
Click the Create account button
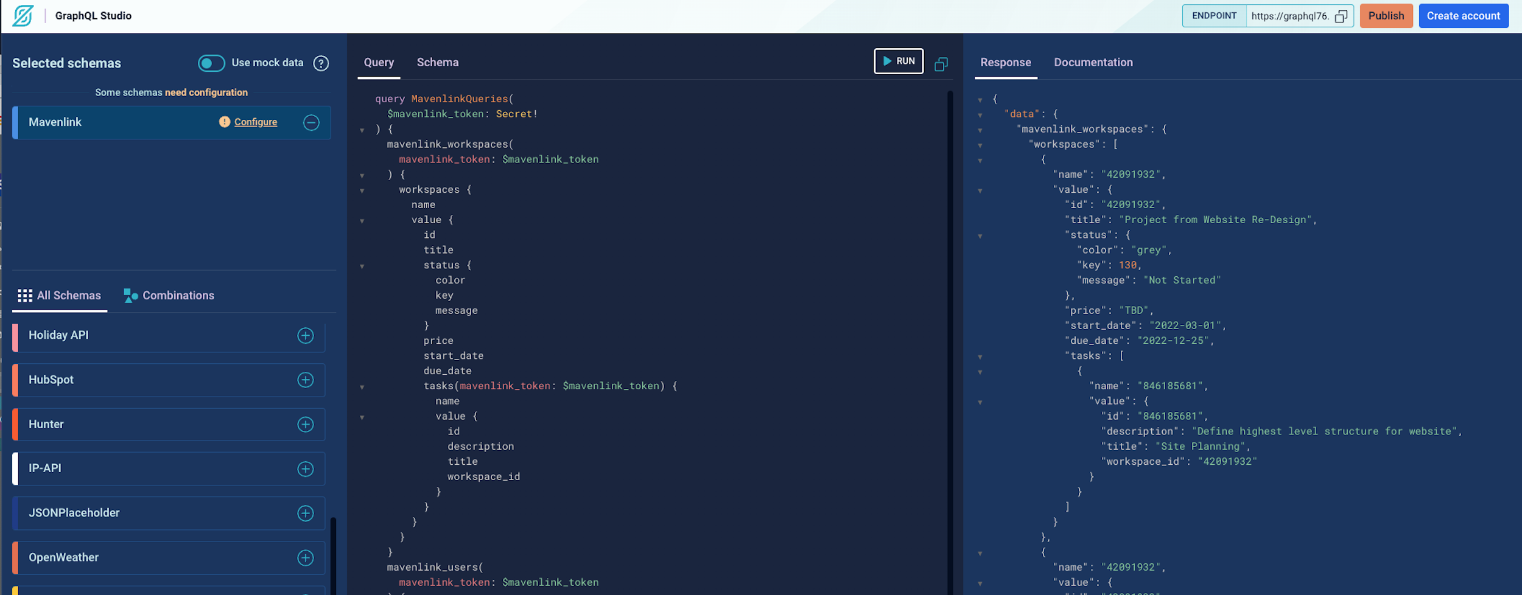pos(1464,16)
